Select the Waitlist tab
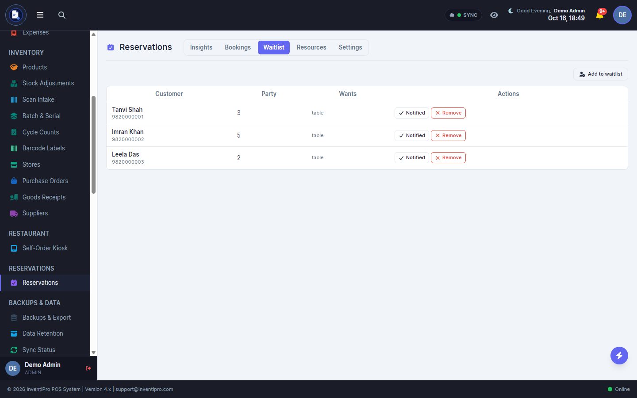The height and width of the screenshot is (398, 637). pyautogui.click(x=274, y=47)
